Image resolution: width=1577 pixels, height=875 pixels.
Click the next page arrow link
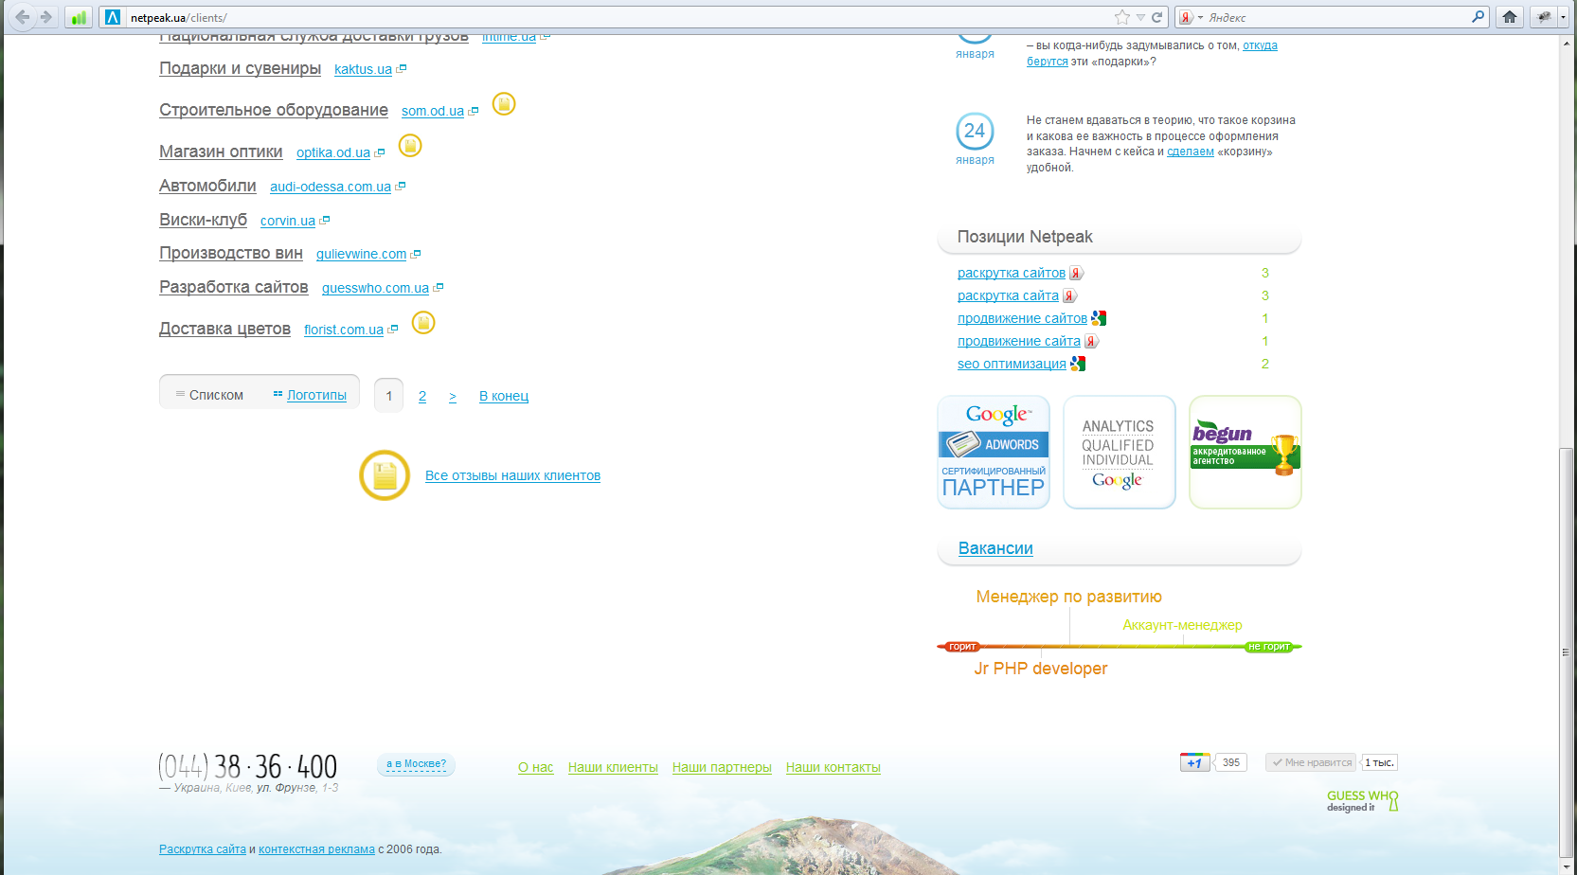[453, 396]
